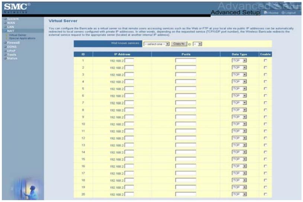The height and width of the screenshot is (202, 303).
Task: Open the Data Type dropdown for row 20
Action: coord(239,194)
